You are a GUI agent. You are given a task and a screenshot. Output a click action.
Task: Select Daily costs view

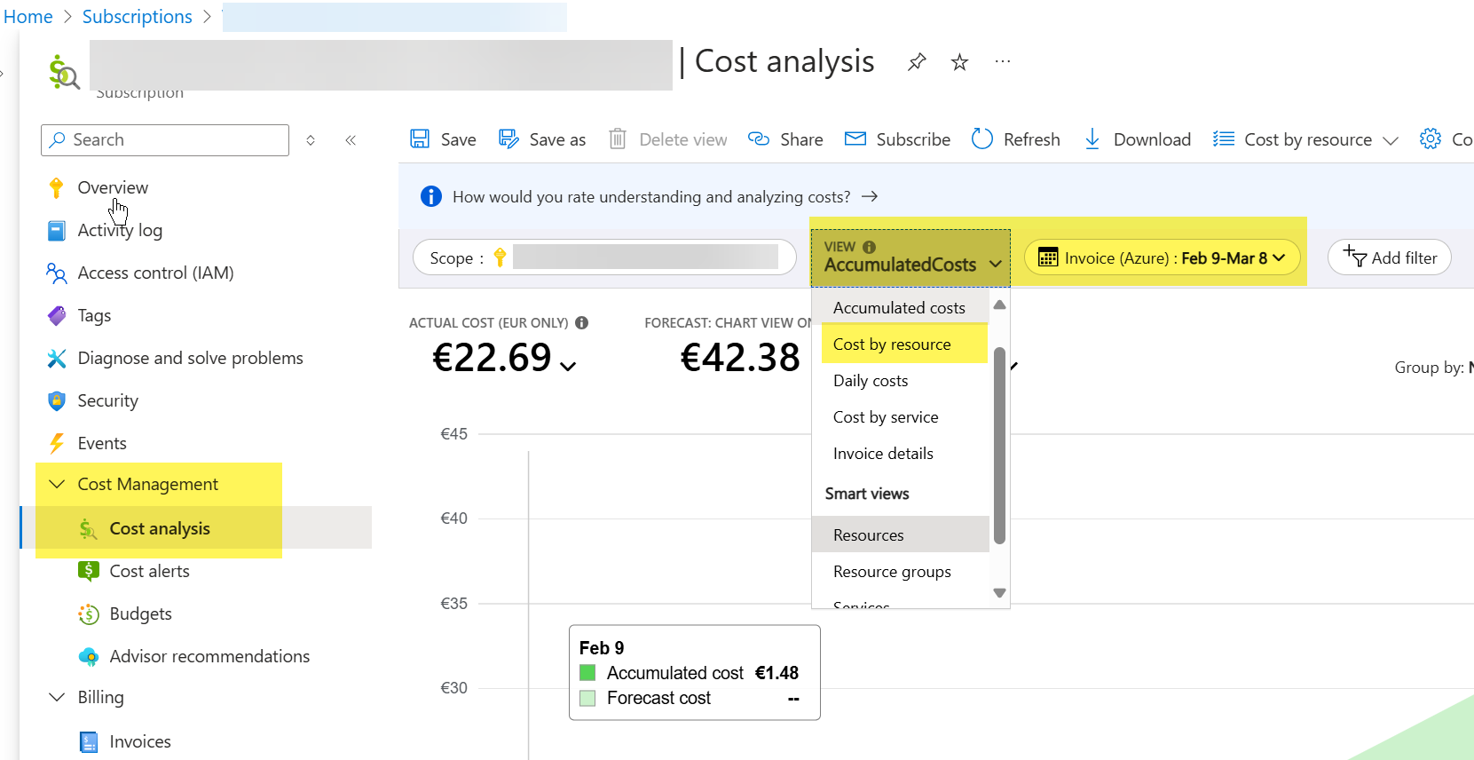click(x=901, y=380)
